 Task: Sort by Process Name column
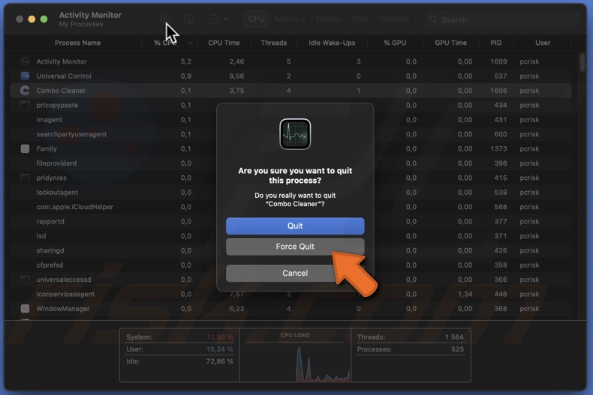pyautogui.click(x=77, y=43)
